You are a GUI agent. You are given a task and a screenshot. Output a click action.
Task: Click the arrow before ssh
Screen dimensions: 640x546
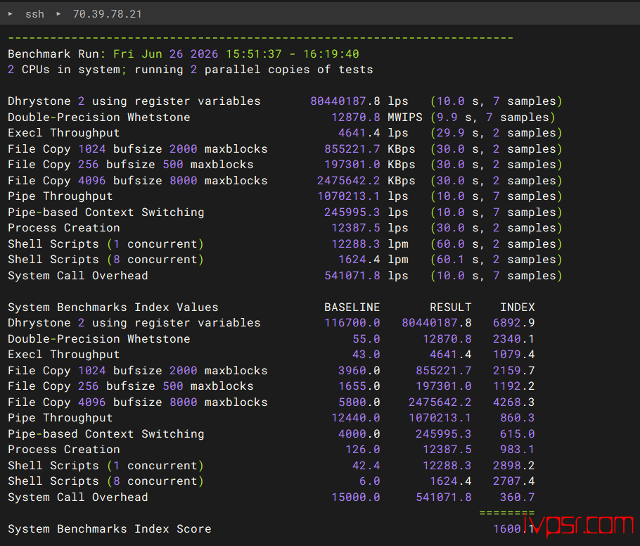pos(11,14)
